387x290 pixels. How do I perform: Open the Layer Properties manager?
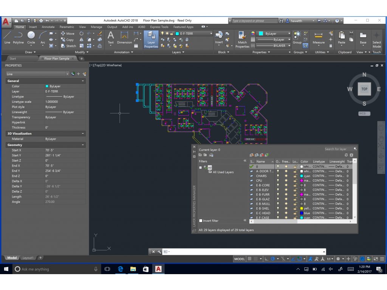click(x=151, y=39)
